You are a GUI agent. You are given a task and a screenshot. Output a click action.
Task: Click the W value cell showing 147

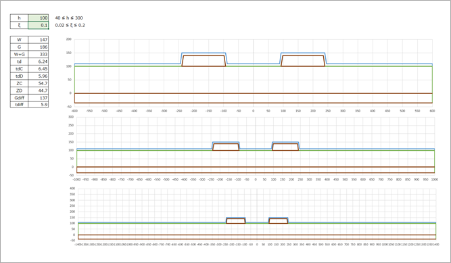(x=39, y=40)
